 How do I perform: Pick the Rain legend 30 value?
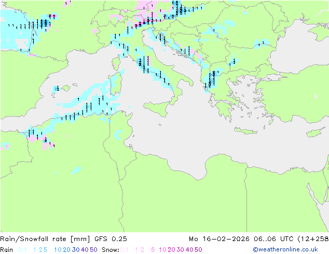tap(76, 250)
